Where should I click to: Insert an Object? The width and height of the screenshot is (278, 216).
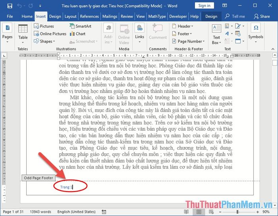238,41
